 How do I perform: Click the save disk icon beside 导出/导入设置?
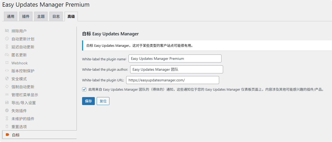7,103
